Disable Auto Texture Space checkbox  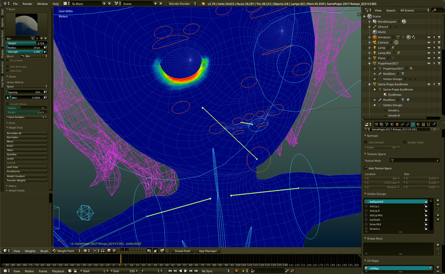coord(366,168)
